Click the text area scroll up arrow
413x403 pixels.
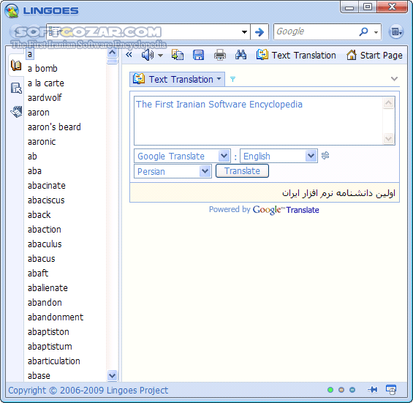tap(389, 103)
